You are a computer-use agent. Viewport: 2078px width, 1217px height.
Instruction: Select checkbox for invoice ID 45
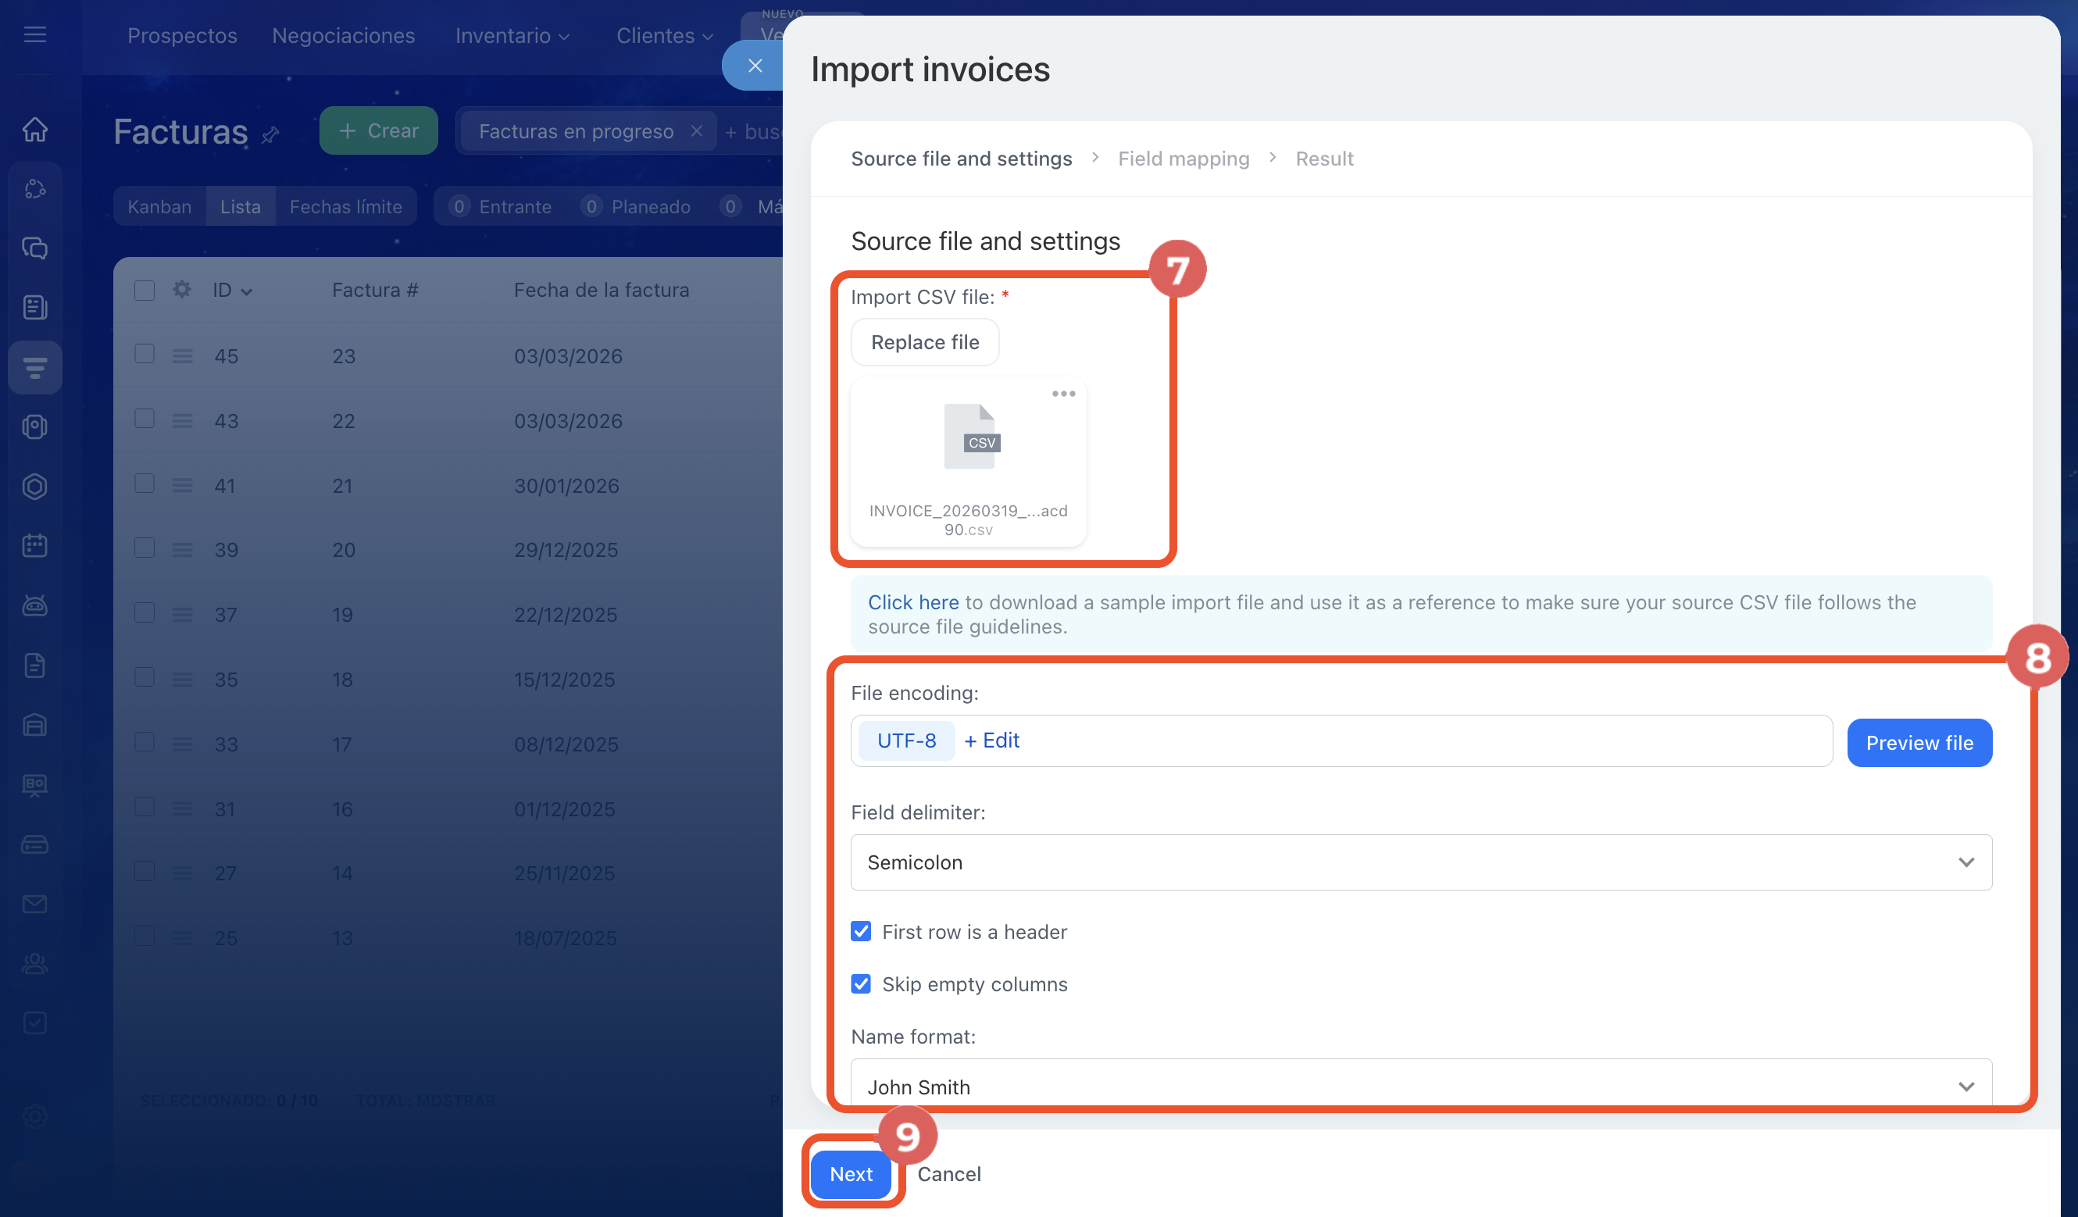[x=145, y=355]
